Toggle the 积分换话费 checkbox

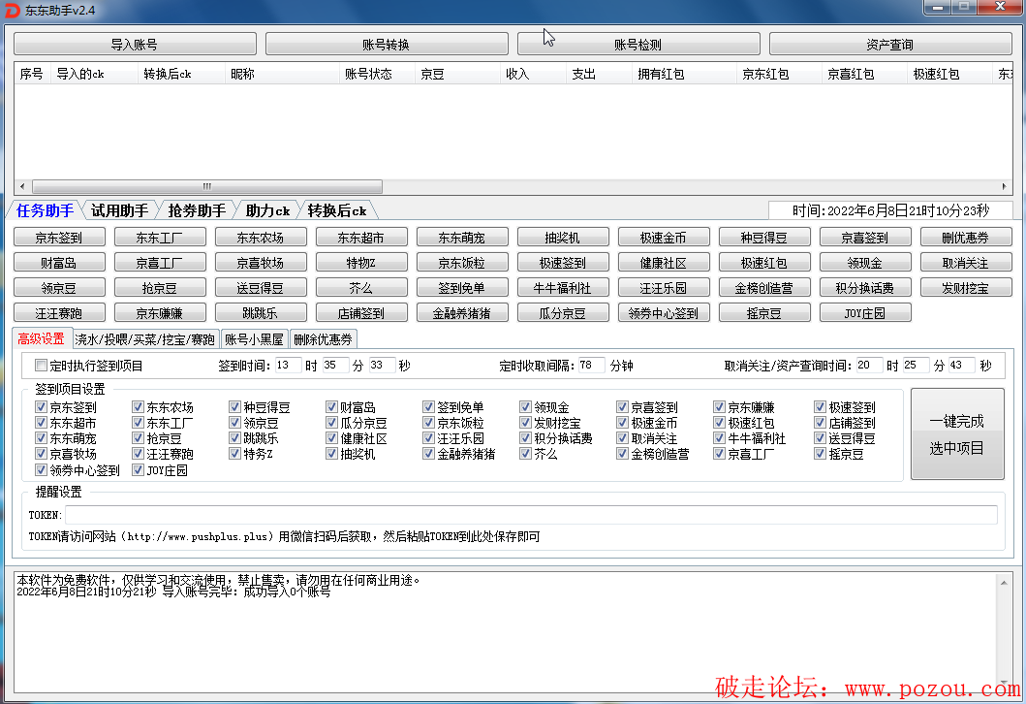(525, 438)
